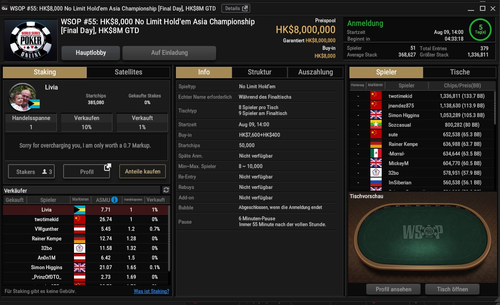Click the ASMU info icon

click(115, 200)
